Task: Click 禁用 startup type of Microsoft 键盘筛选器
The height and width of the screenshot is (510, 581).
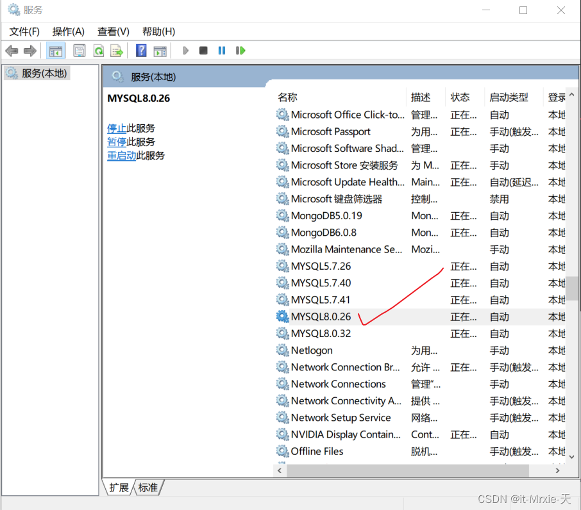Action: tap(499, 199)
